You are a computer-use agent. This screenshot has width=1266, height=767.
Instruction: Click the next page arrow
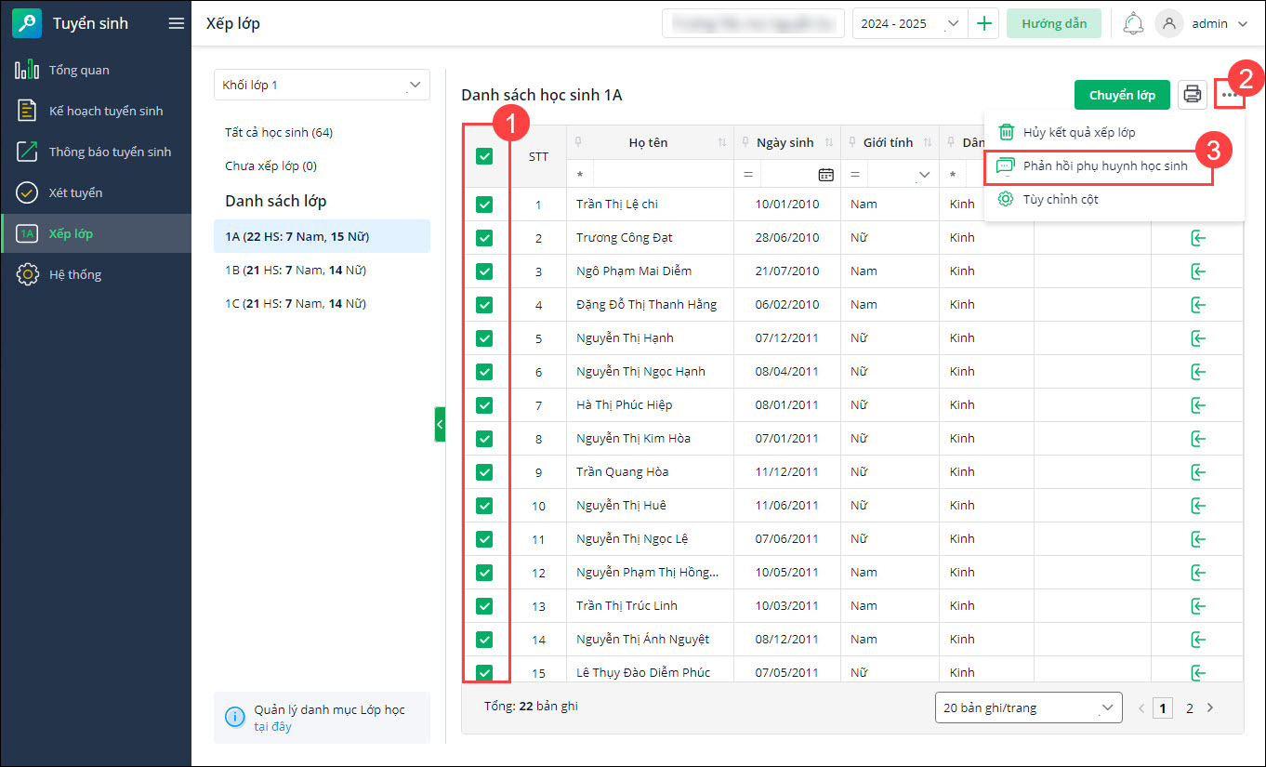click(x=1210, y=708)
